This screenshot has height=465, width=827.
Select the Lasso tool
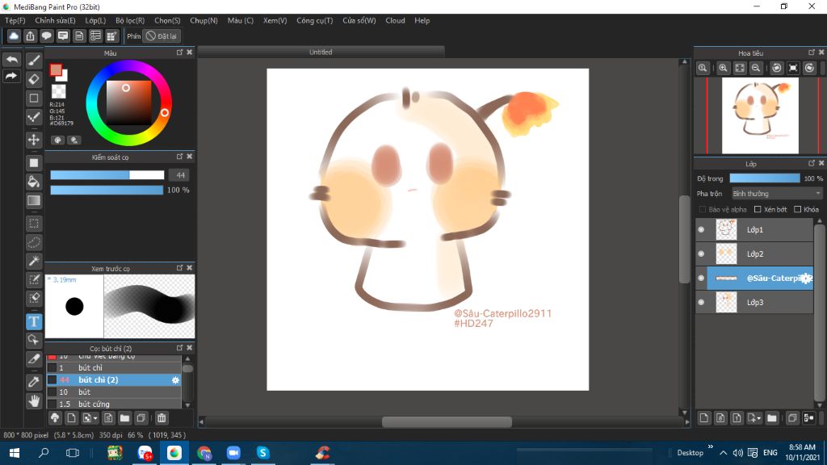(x=34, y=242)
